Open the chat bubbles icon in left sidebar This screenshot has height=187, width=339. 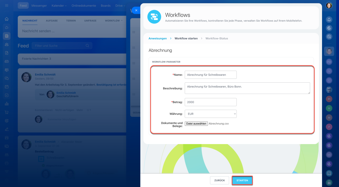(7, 78)
